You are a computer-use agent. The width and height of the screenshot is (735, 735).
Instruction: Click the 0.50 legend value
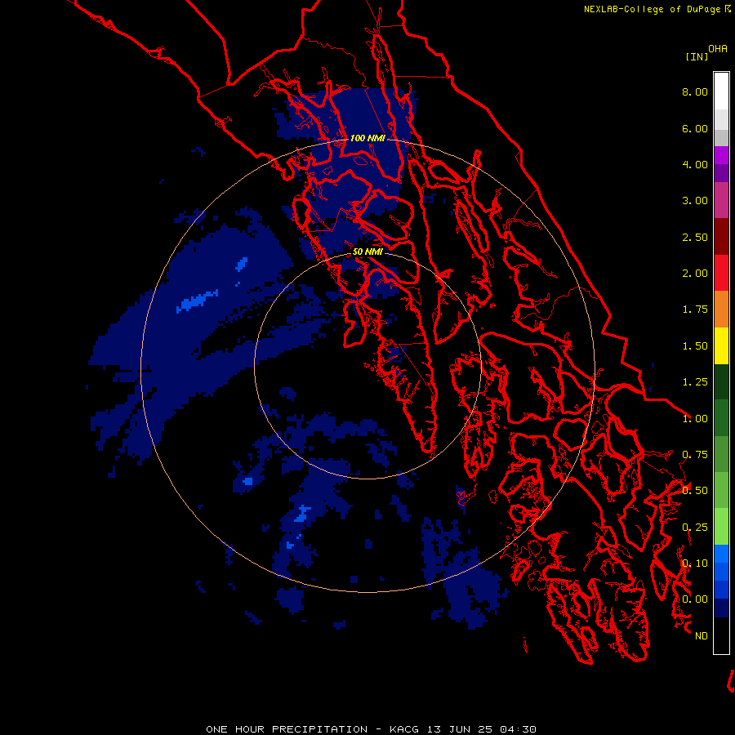(695, 491)
